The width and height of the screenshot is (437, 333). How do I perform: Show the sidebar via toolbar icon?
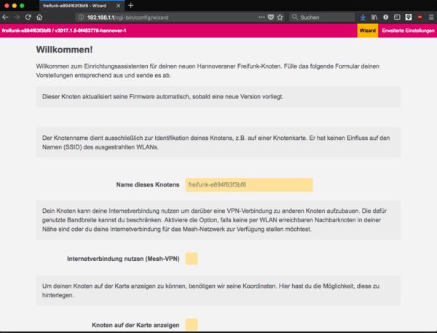pos(396,16)
